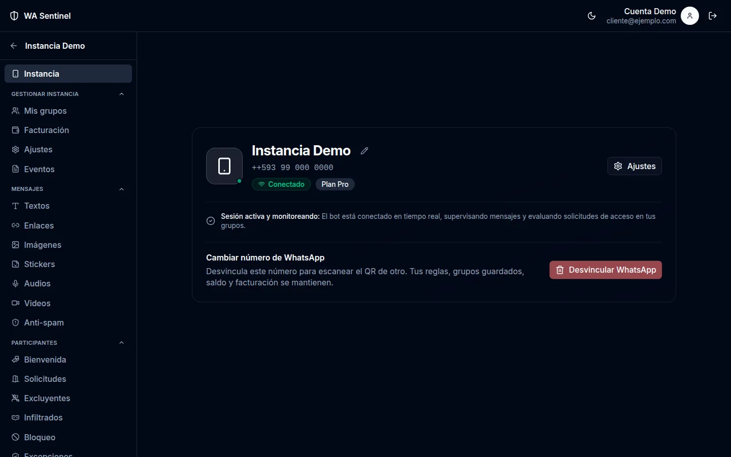This screenshot has height=457, width=731.
Task: Open Mis grupos in the sidebar
Action: coord(68,111)
